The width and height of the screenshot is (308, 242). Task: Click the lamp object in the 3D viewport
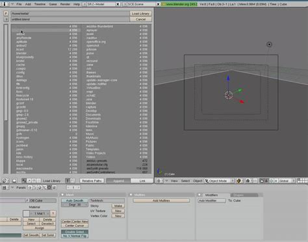pos(269,44)
